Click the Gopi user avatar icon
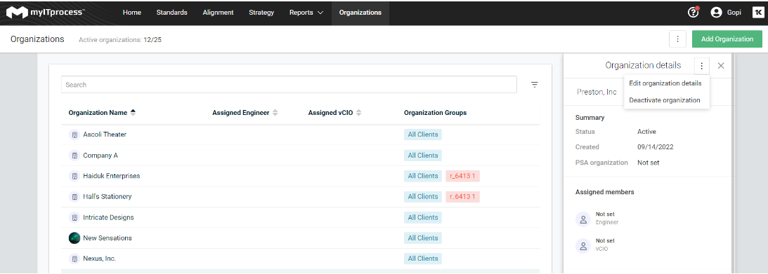Image resolution: width=768 pixels, height=274 pixels. [x=717, y=13]
